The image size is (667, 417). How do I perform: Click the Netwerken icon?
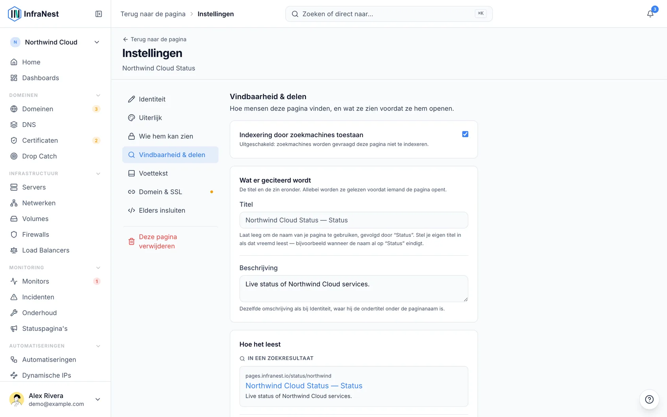14,203
